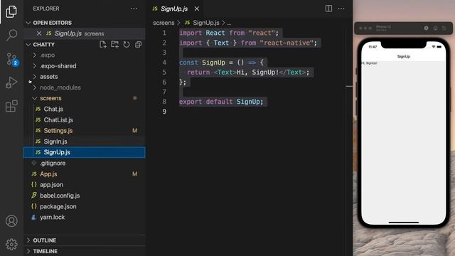This screenshot has height=256, width=455.
Task: Click the simulator home indicator bar
Action: point(403,223)
